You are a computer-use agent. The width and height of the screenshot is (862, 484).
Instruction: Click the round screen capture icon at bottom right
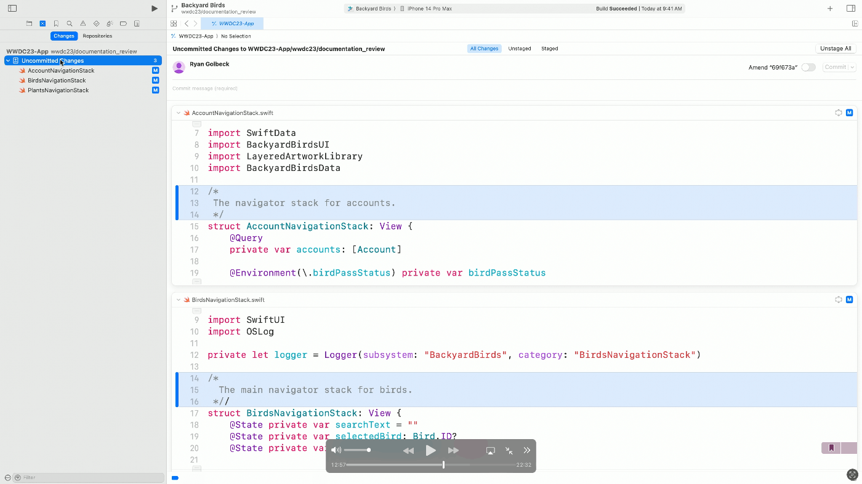(852, 474)
